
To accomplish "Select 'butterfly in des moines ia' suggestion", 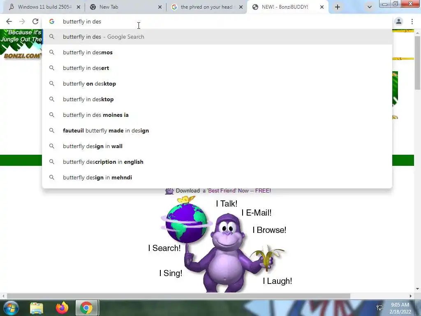I will [217, 115].
